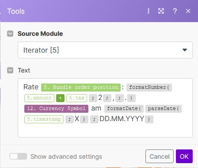Open the Iterator [5] source dropdown

[105, 50]
